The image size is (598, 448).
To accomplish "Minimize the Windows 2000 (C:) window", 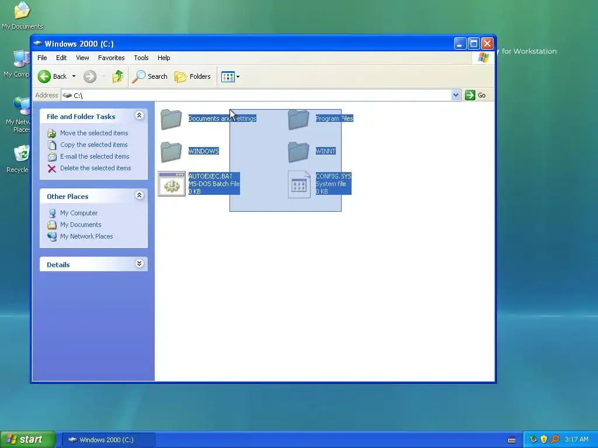I will coord(460,44).
